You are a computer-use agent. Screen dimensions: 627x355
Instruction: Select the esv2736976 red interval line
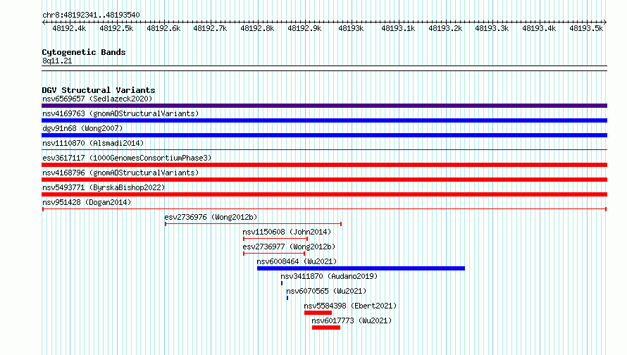click(x=253, y=224)
